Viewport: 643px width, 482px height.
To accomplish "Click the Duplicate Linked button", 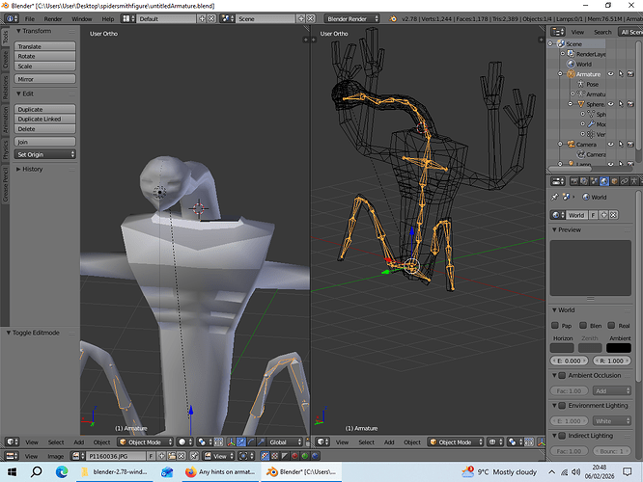I will click(x=45, y=119).
